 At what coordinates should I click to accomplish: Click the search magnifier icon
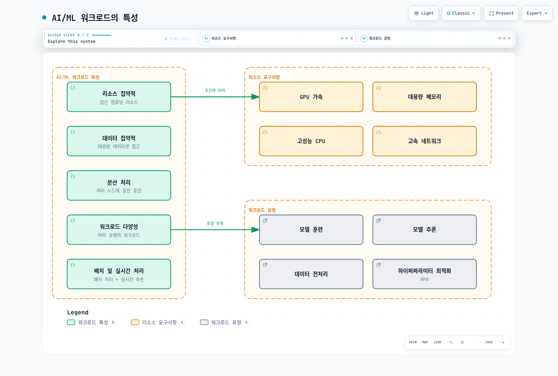[451, 342]
